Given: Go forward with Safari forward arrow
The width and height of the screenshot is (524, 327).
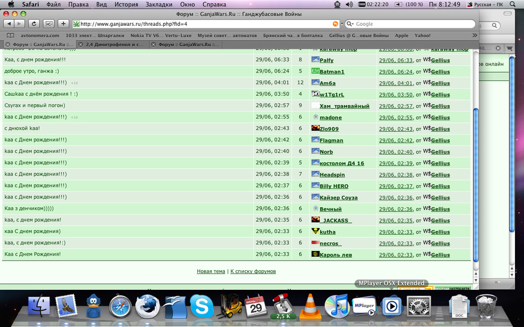Looking at the screenshot, I should point(20,24).
